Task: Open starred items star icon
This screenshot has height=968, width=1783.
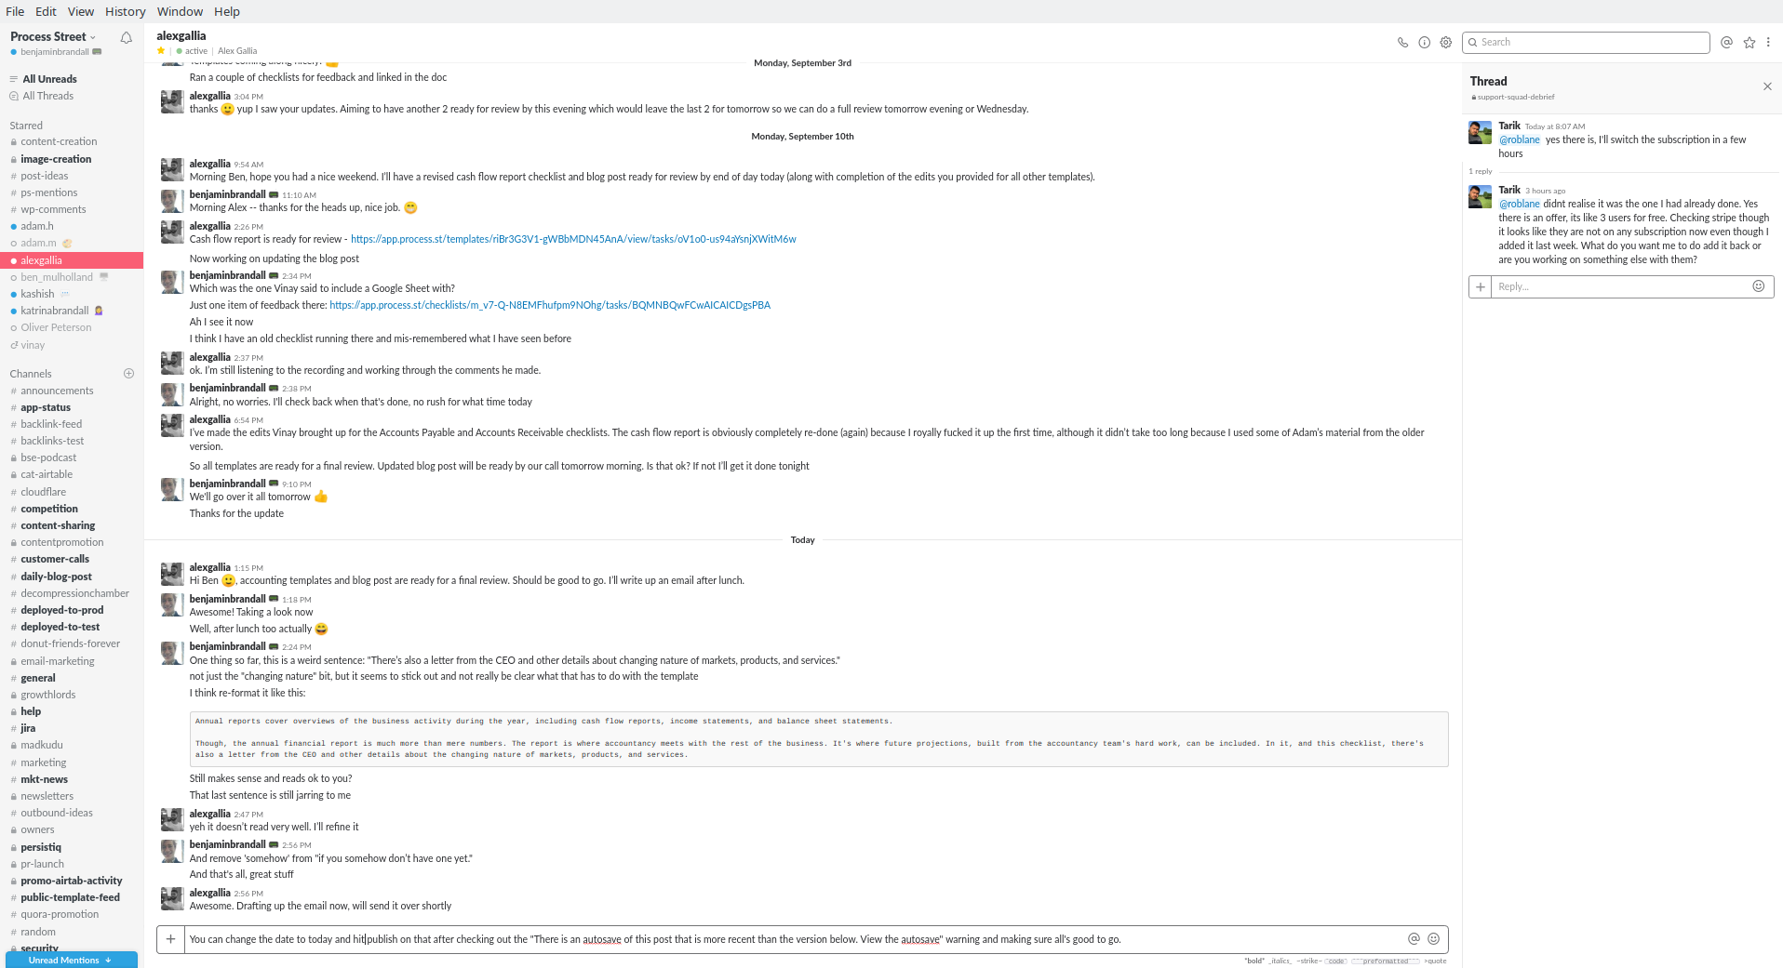Action: (1749, 42)
